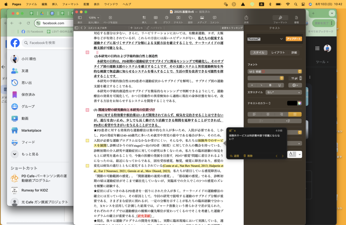Open the MS 明朝 font family dropdown

click(274, 71)
